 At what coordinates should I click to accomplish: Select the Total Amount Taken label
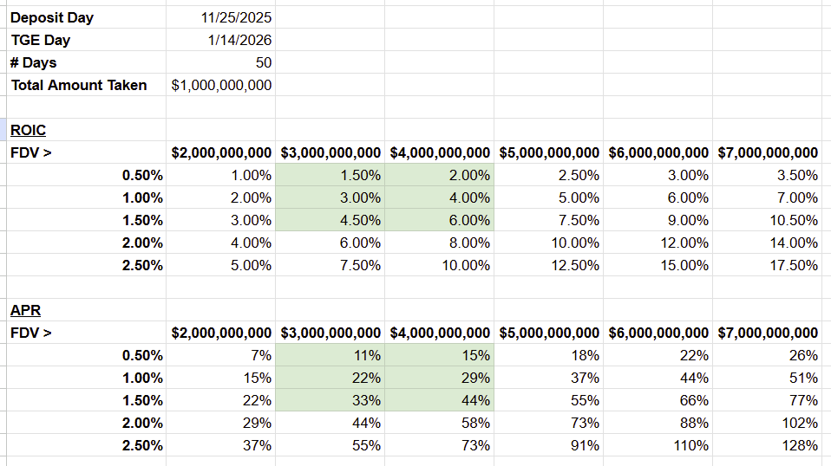point(79,85)
